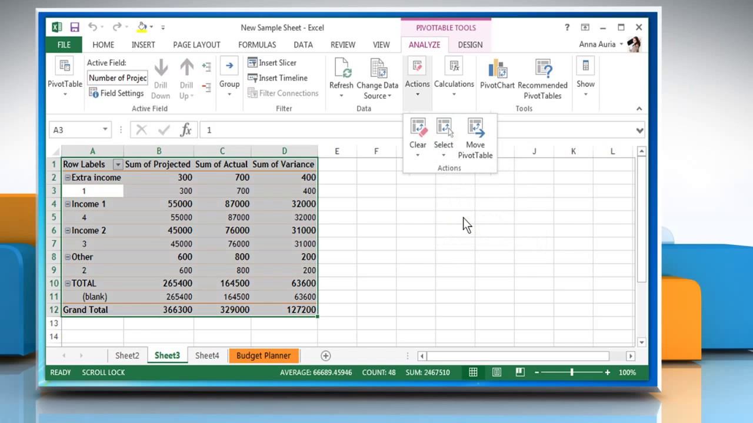The height and width of the screenshot is (423, 753).
Task: Click the zoom slider handle
Action: coord(572,372)
